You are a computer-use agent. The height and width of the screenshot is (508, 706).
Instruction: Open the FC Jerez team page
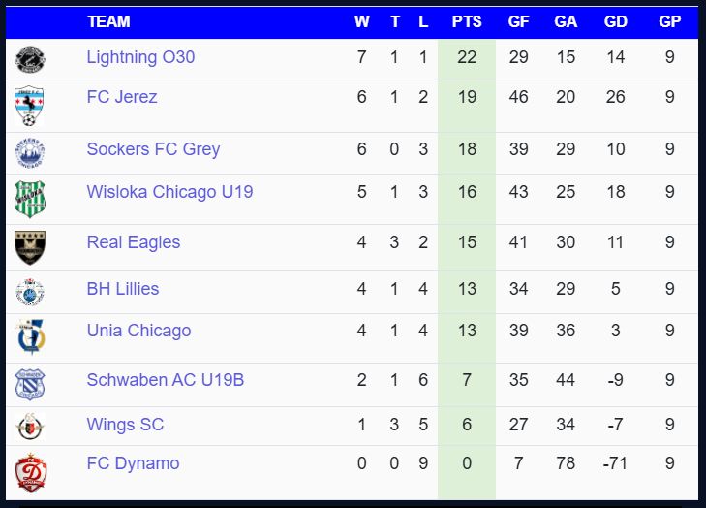122,97
